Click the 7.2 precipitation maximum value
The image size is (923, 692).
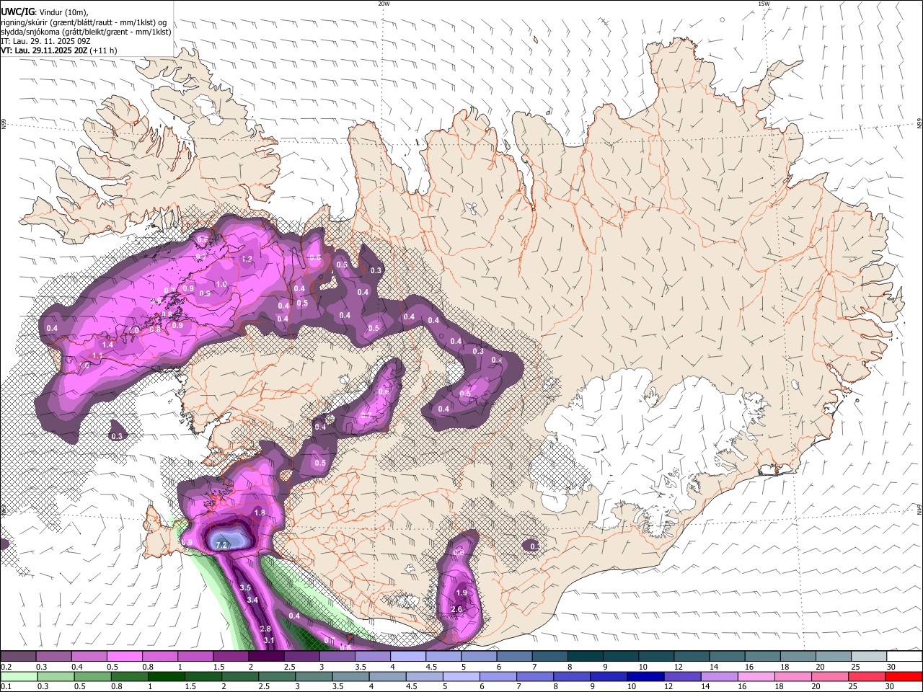point(222,546)
